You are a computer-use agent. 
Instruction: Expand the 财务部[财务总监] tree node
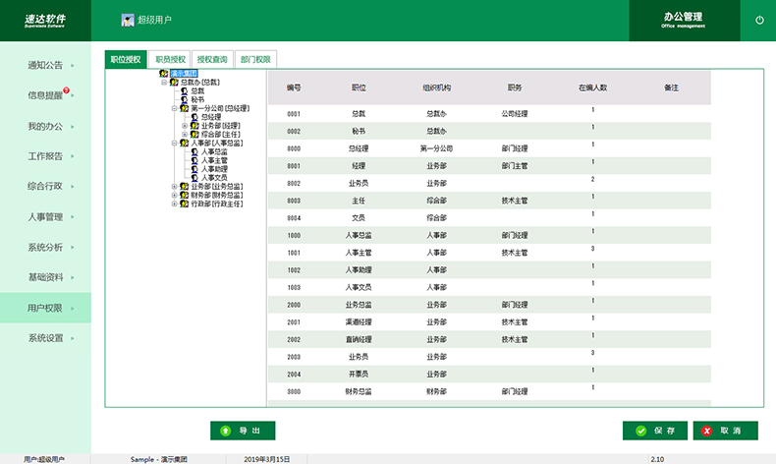click(x=174, y=195)
